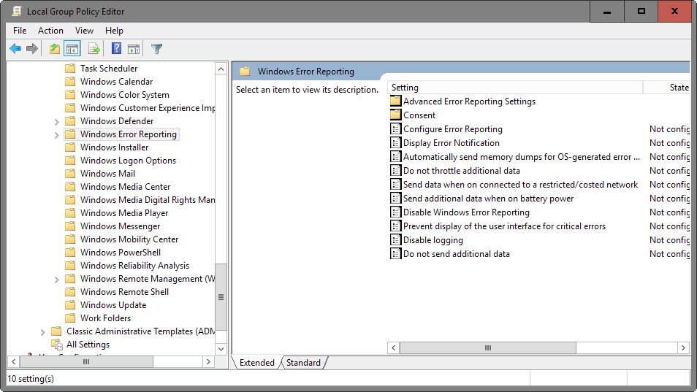The width and height of the screenshot is (697, 392).
Task: Click the Back arrow toolbar icon
Action: click(x=15, y=49)
